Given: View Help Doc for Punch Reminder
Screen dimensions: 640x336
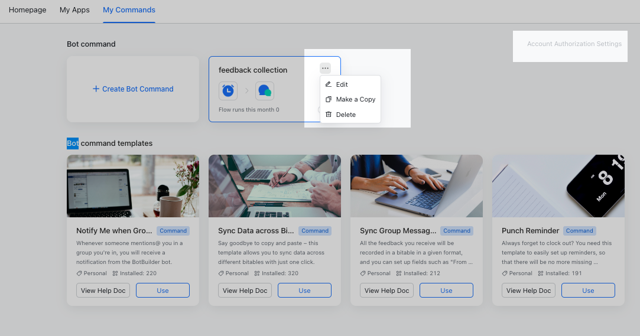Looking at the screenshot, I should click(528, 291).
